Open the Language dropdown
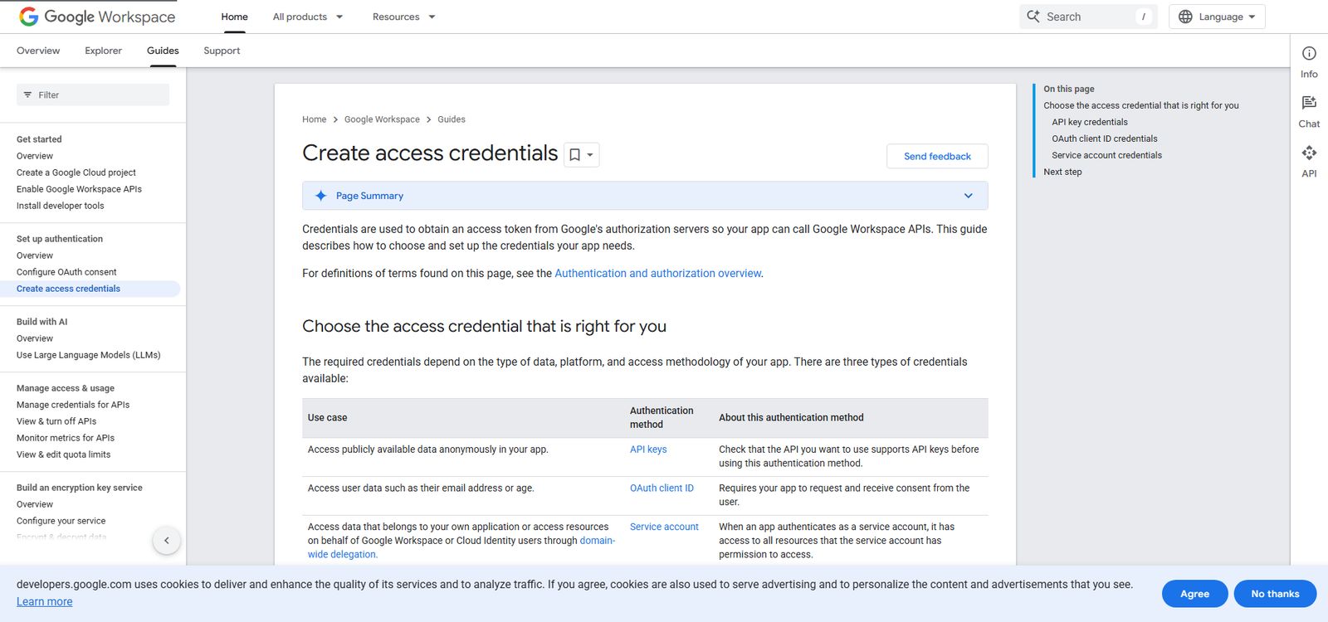Screen dimensions: 1328x622 point(1217,17)
